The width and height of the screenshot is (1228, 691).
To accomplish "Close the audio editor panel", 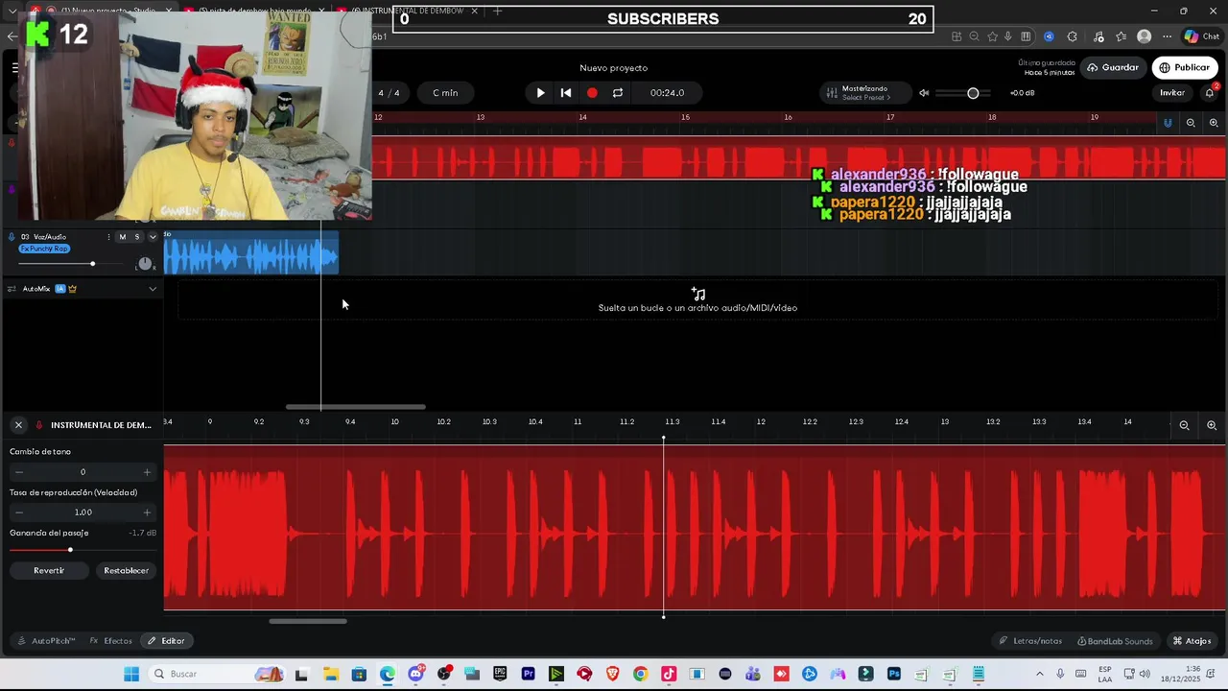I will point(18,424).
